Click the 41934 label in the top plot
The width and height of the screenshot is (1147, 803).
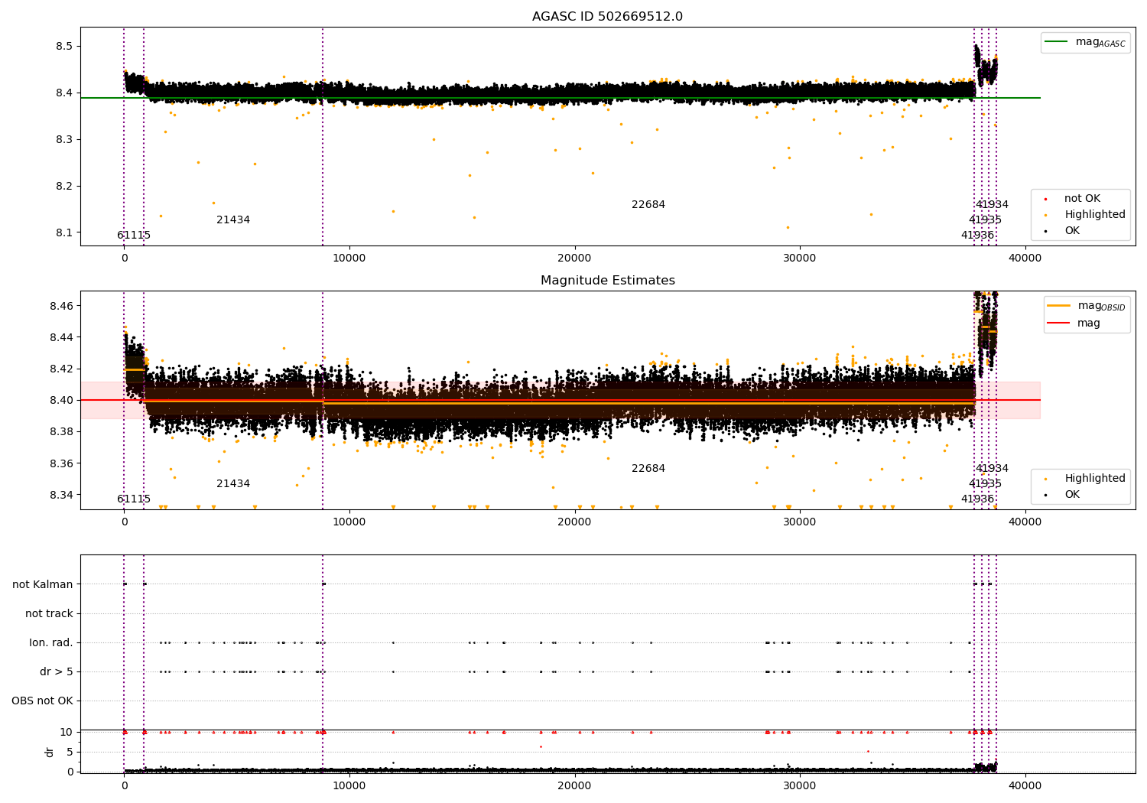[992, 205]
